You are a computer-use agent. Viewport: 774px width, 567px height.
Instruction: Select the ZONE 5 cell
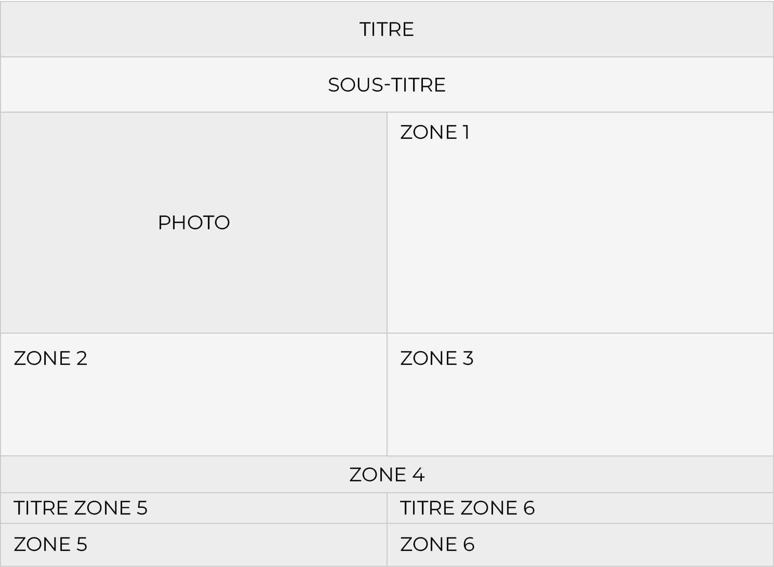tap(50, 545)
